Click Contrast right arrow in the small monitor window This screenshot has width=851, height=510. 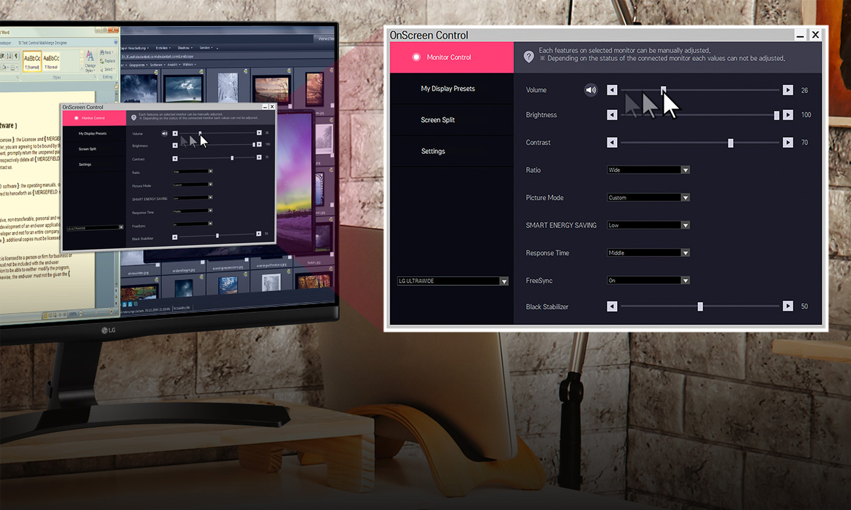tap(259, 157)
